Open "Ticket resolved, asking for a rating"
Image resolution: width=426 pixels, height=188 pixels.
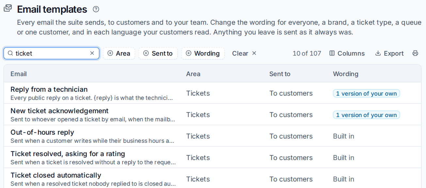tap(68, 154)
